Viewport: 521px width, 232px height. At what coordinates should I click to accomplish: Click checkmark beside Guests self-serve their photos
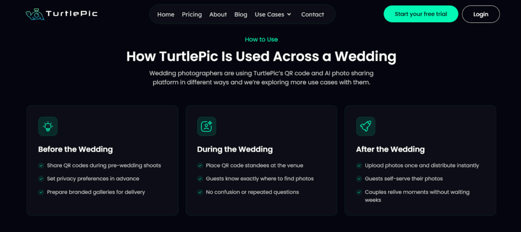[359, 179]
